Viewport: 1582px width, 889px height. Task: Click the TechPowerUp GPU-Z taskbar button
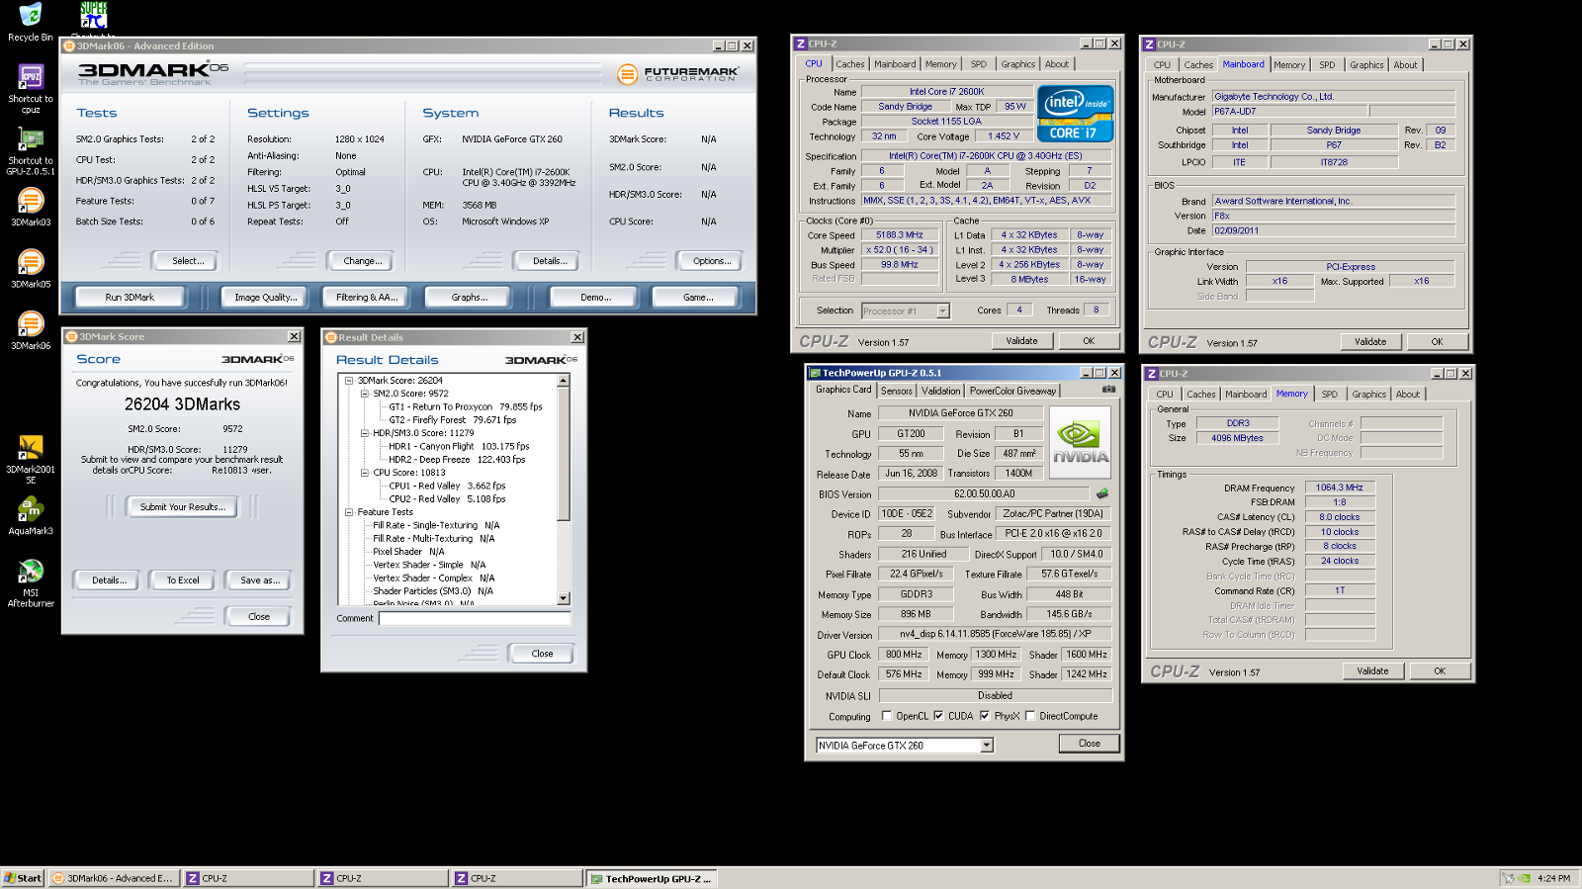click(x=651, y=878)
